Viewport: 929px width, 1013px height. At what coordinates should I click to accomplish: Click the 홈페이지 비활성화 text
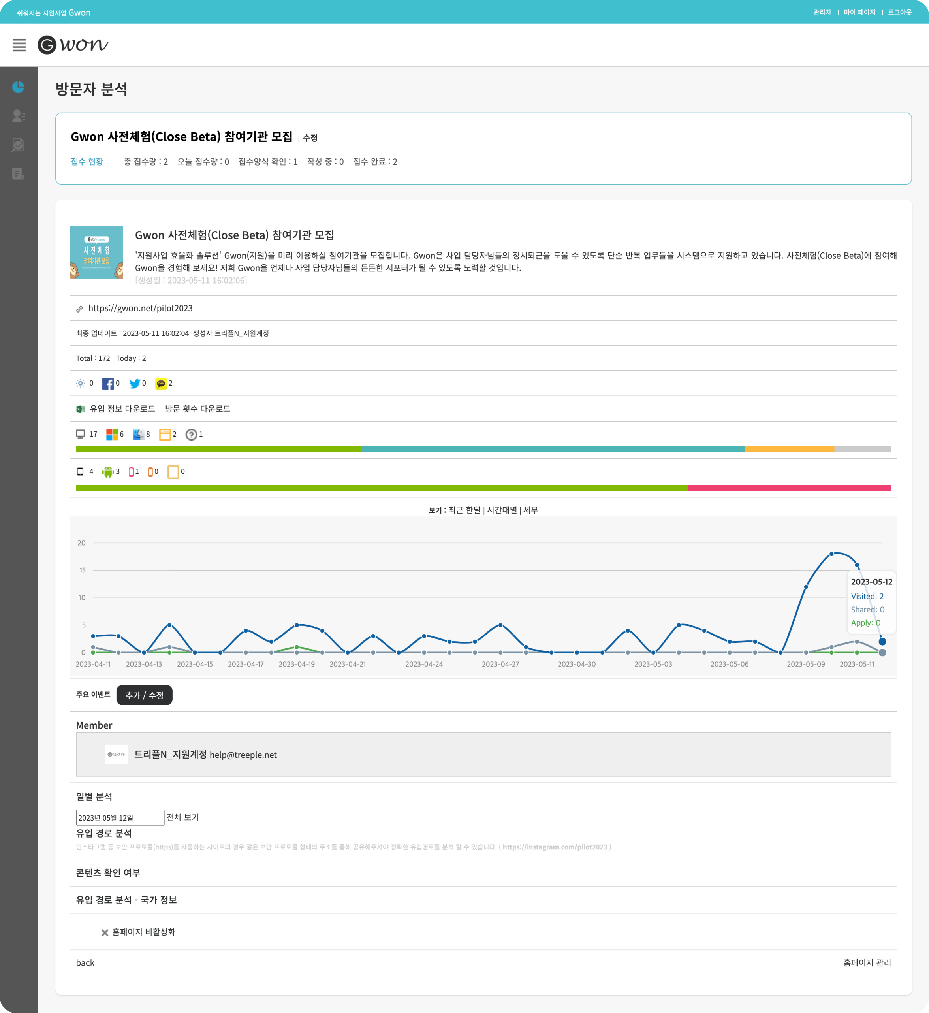[x=143, y=932]
